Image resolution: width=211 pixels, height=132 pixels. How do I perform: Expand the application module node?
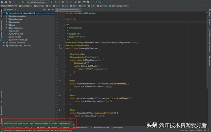[7, 19]
